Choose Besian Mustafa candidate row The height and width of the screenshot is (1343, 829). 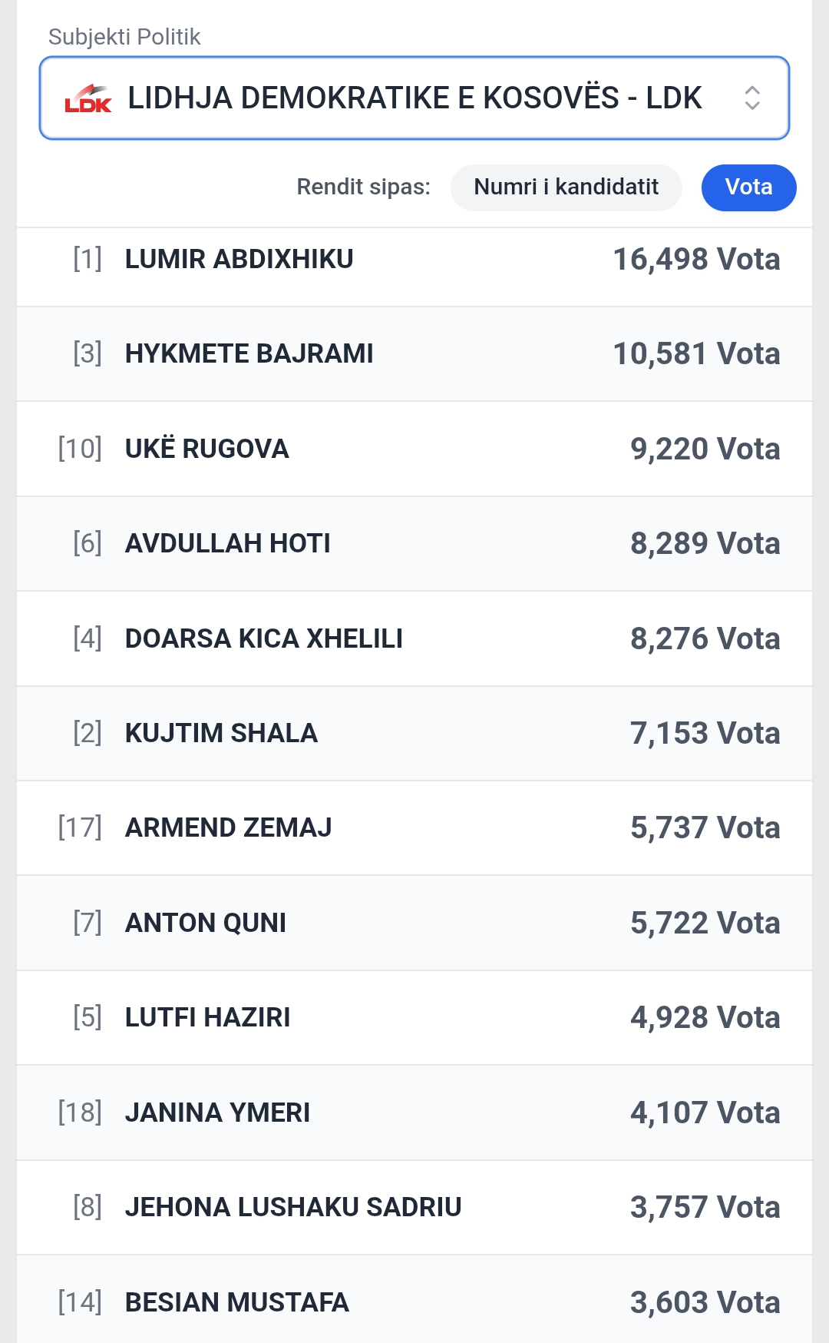pyautogui.click(x=414, y=1302)
